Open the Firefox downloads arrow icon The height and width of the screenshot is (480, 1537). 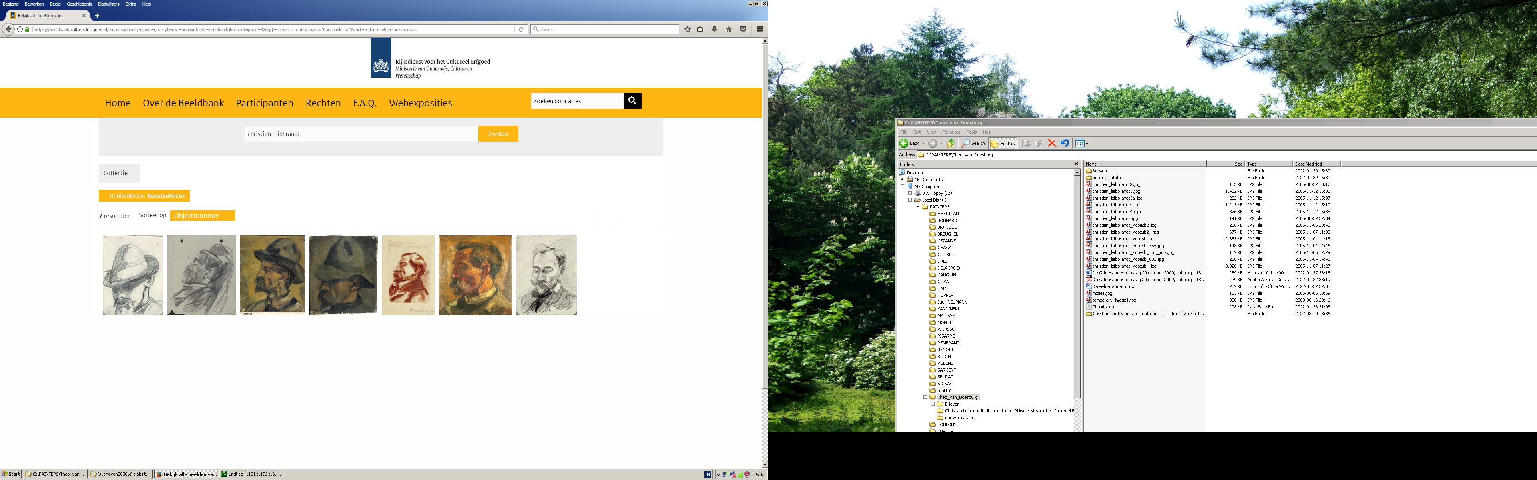714,29
